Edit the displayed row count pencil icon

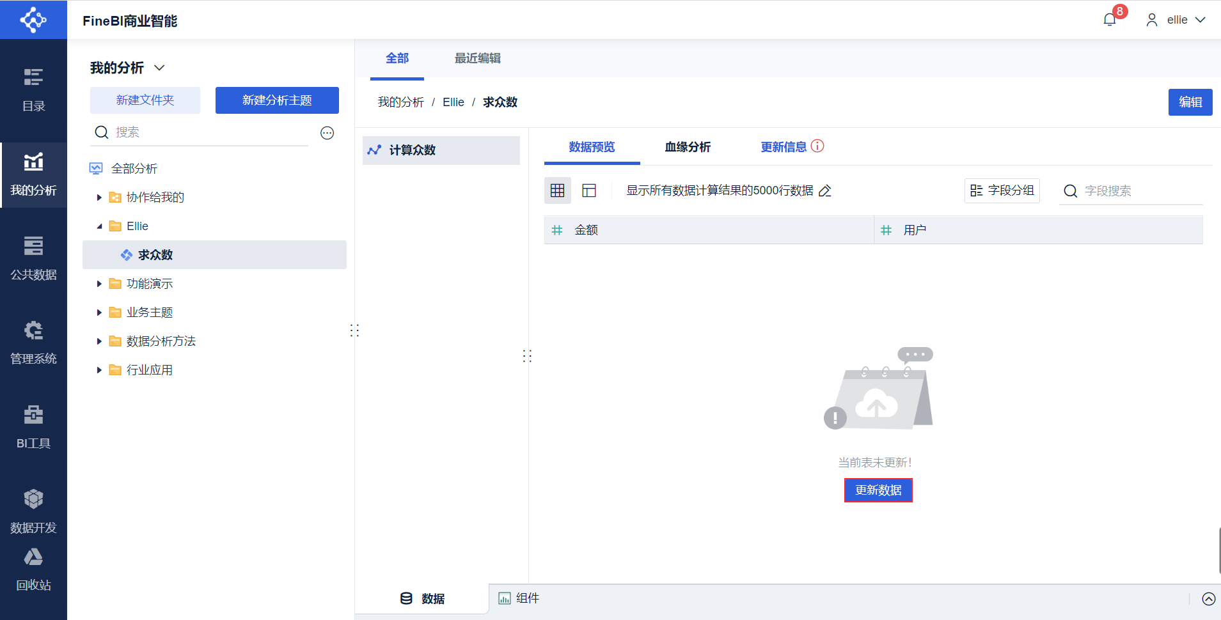click(825, 190)
